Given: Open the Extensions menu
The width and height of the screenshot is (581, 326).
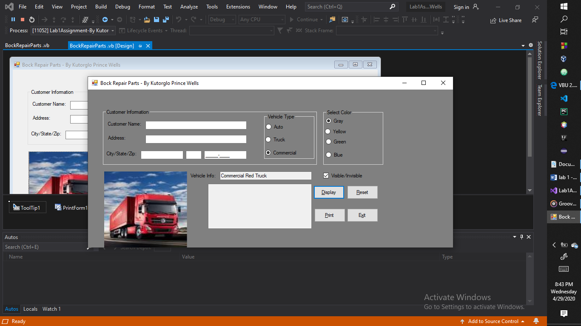Looking at the screenshot, I should (x=238, y=6).
